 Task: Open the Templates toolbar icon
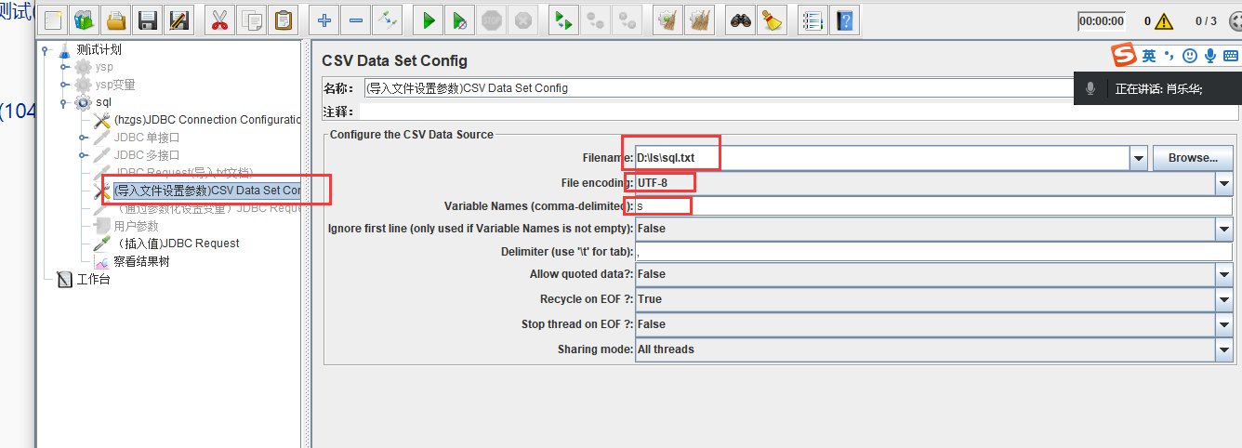point(85,20)
